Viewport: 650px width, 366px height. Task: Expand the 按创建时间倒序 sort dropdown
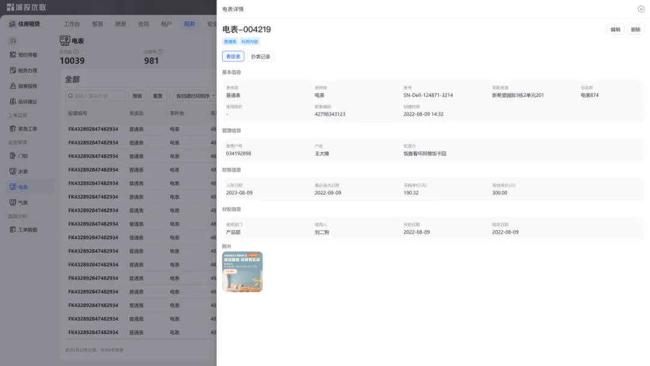193,96
